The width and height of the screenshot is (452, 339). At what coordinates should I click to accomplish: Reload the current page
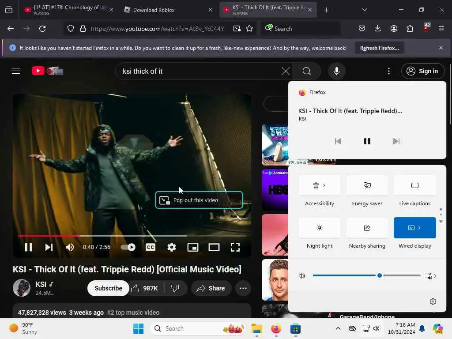(42, 29)
